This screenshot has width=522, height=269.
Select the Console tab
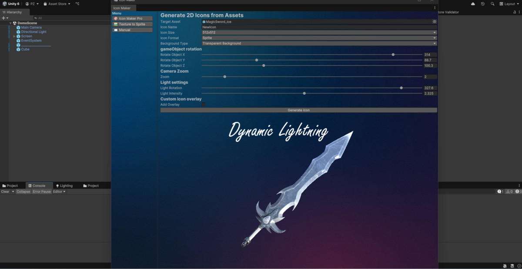[x=39, y=186]
